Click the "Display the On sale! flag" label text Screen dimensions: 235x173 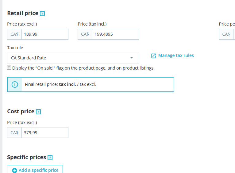[x=83, y=68]
